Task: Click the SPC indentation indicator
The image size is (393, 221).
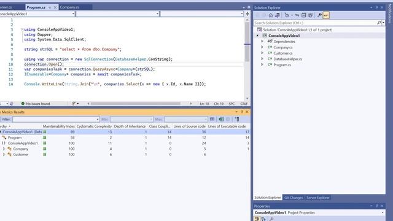Action: coord(232,104)
